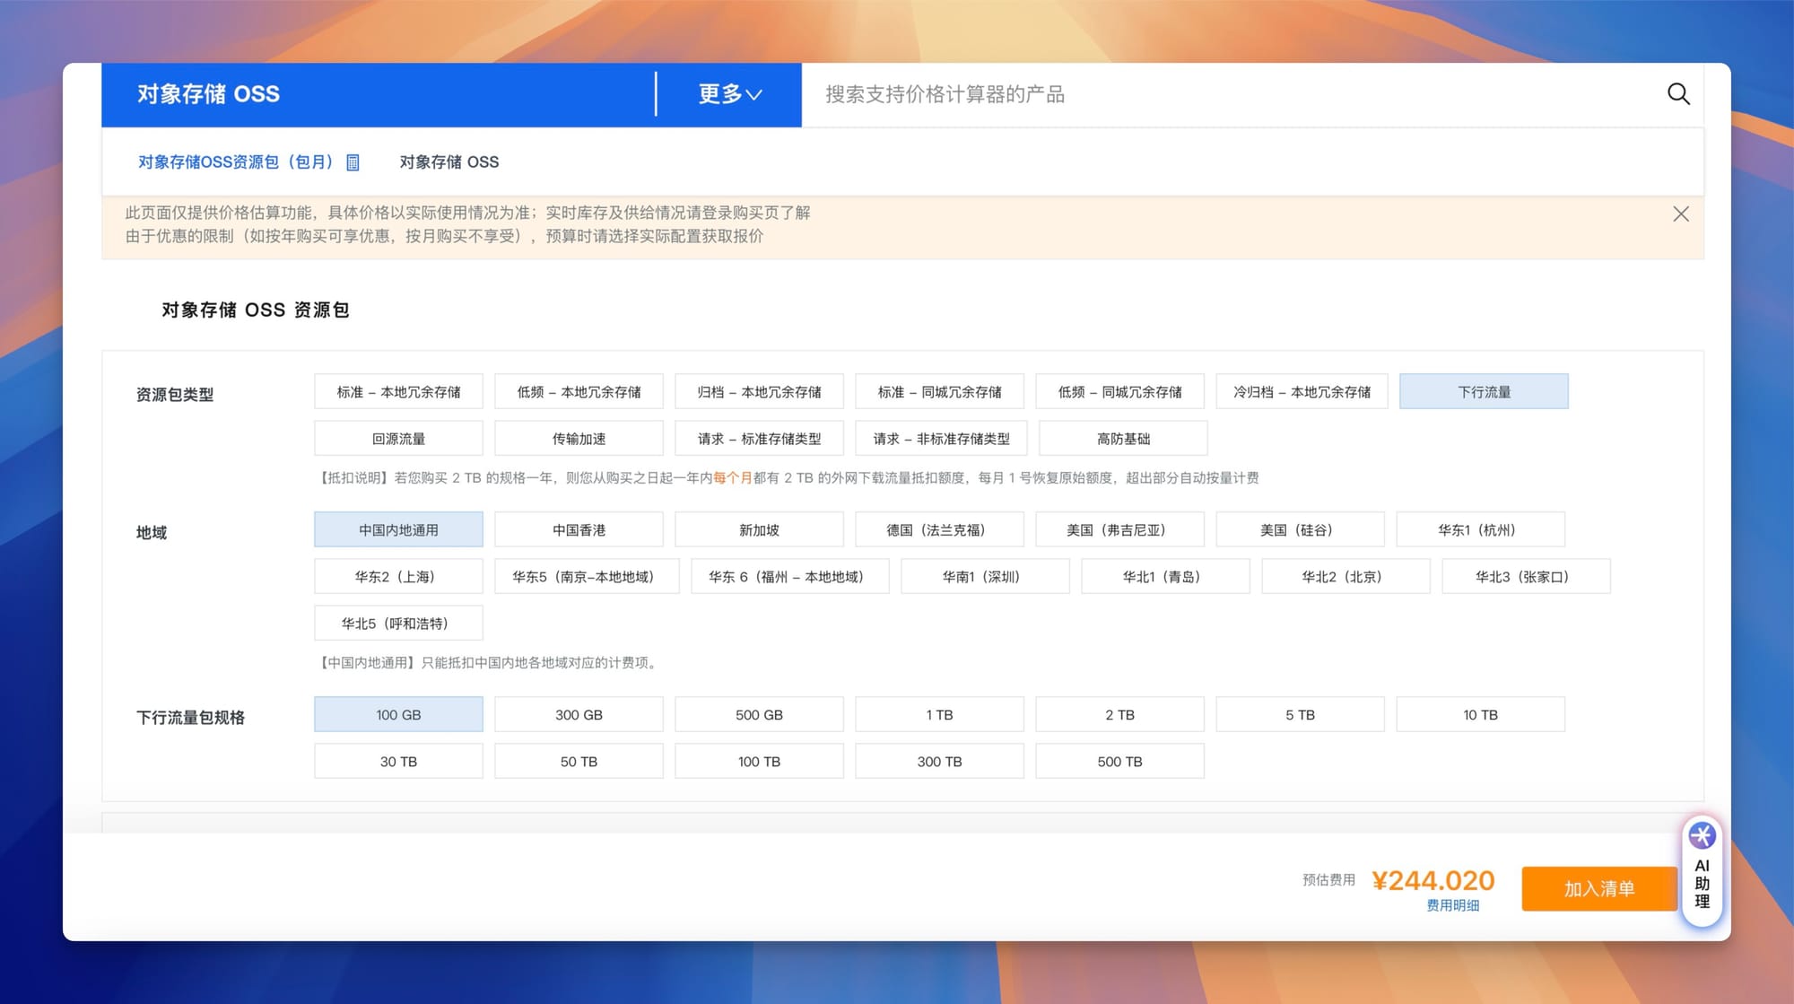
Task: Click the 加入清单 button
Action: (1599, 889)
